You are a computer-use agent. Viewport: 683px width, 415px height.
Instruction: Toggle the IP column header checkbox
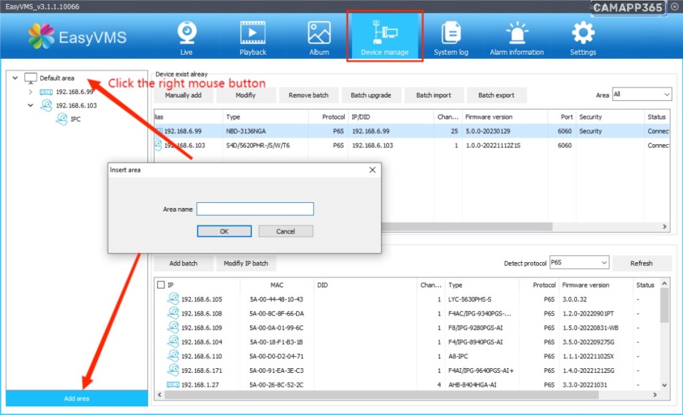point(161,285)
